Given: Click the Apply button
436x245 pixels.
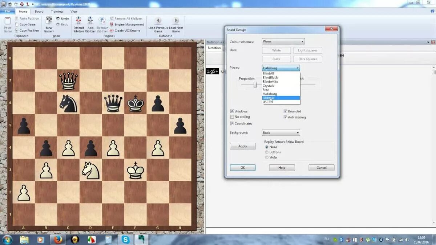Looking at the screenshot, I should click(x=242, y=146).
